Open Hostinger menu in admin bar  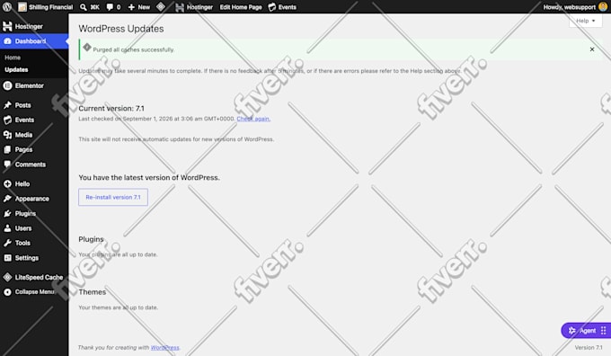(x=194, y=7)
